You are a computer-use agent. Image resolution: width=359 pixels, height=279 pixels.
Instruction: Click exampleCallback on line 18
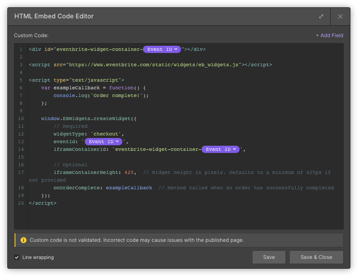[129, 188]
